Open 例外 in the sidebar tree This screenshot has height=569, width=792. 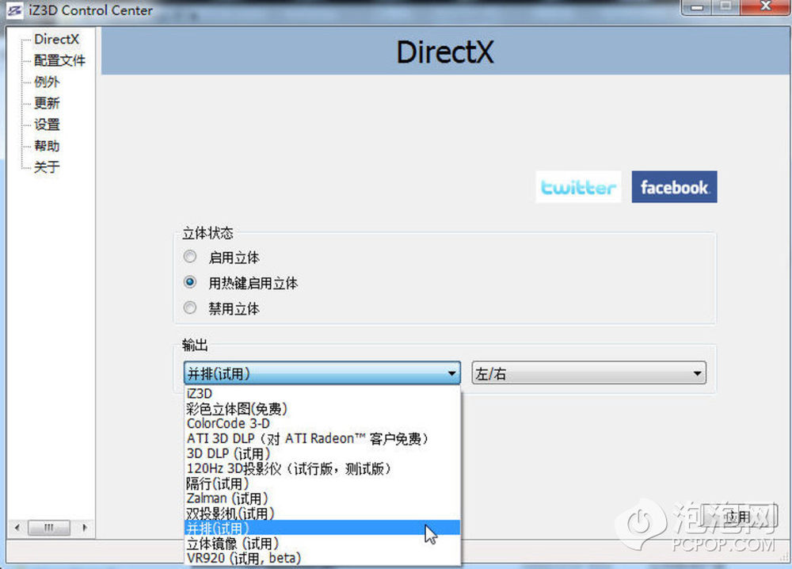click(47, 82)
